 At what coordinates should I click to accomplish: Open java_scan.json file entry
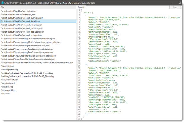point(27,52)
